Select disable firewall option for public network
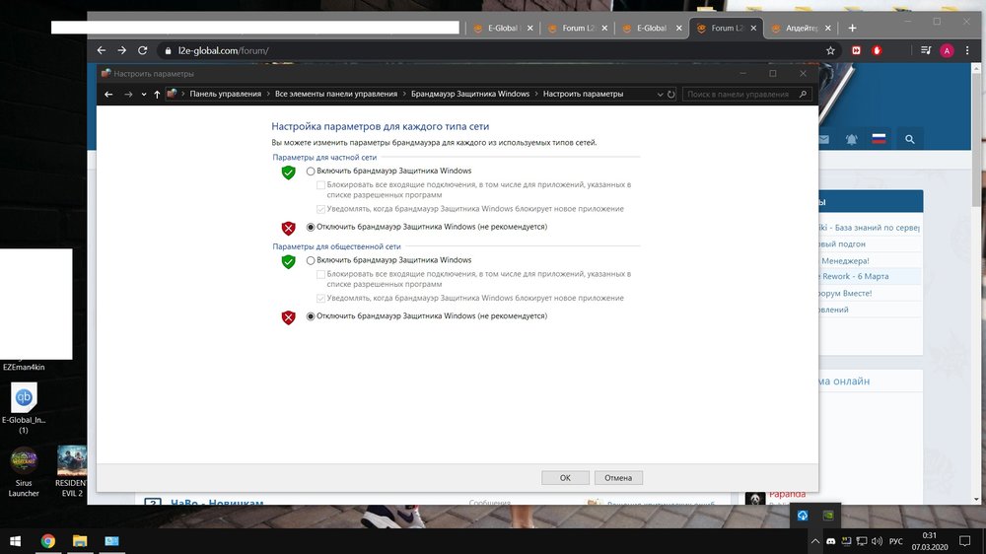Screen dimensions: 986x554 pyautogui.click(x=312, y=316)
